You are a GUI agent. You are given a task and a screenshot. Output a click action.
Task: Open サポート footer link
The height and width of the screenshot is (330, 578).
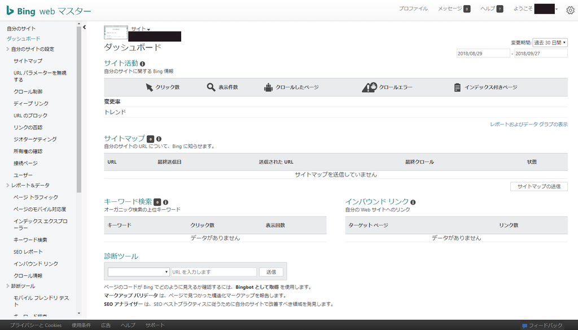click(x=155, y=325)
